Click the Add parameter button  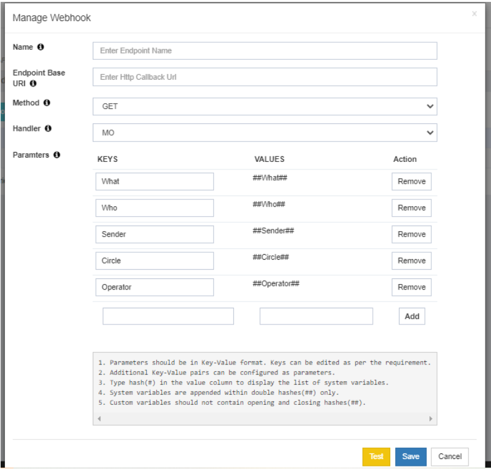pyautogui.click(x=412, y=316)
